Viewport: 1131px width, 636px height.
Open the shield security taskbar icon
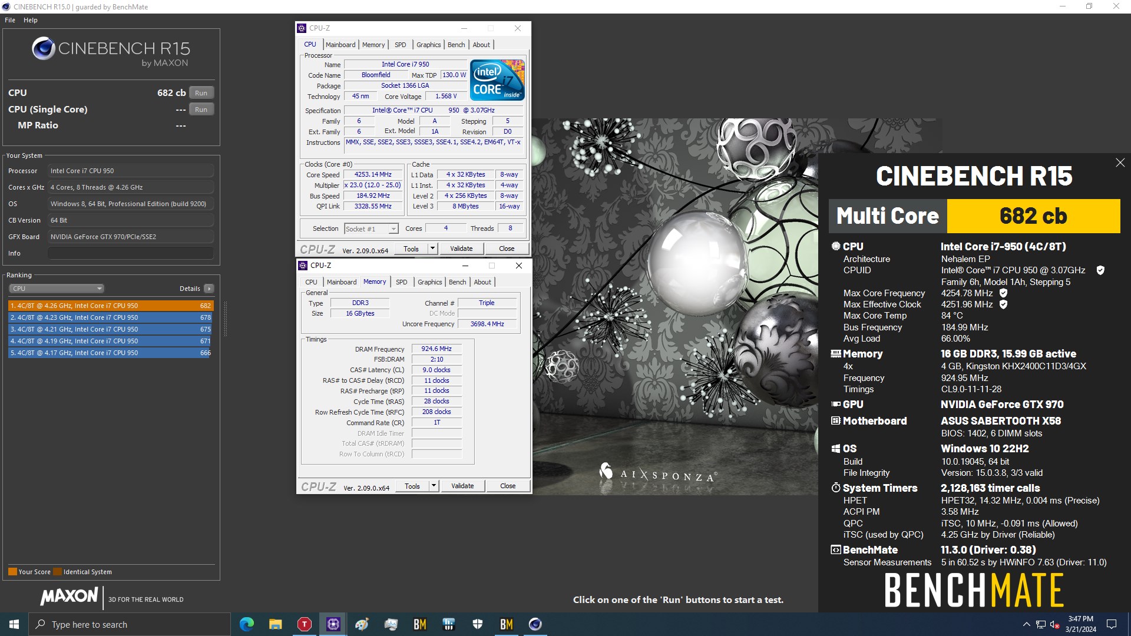pyautogui.click(x=477, y=624)
